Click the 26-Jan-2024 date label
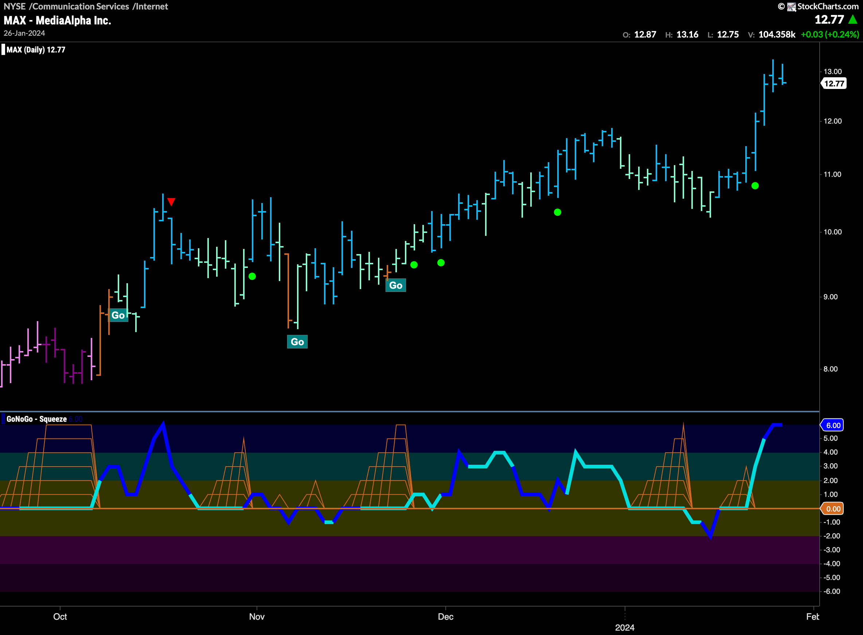 coord(24,34)
